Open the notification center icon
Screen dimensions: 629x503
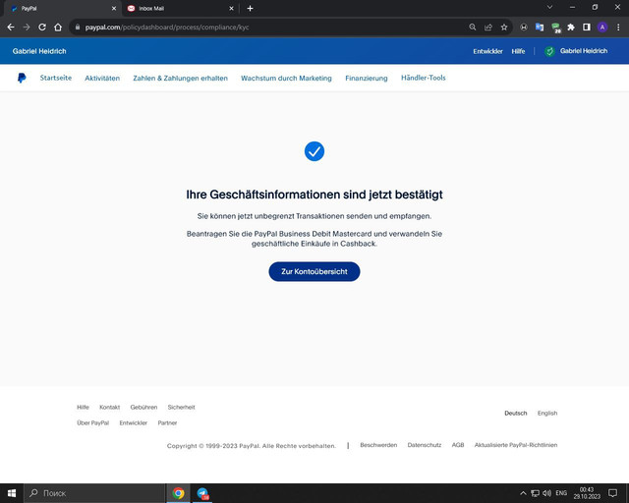[x=612, y=493]
